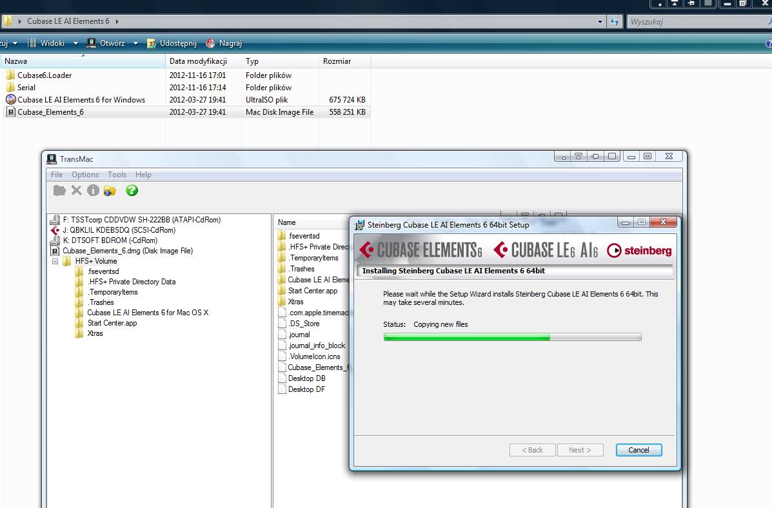
Task: Open Widoki views dropdown in Explorer
Action: click(x=75, y=43)
